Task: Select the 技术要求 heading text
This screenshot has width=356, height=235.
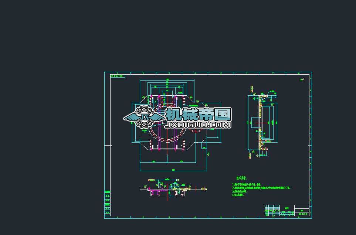Action: point(242,178)
